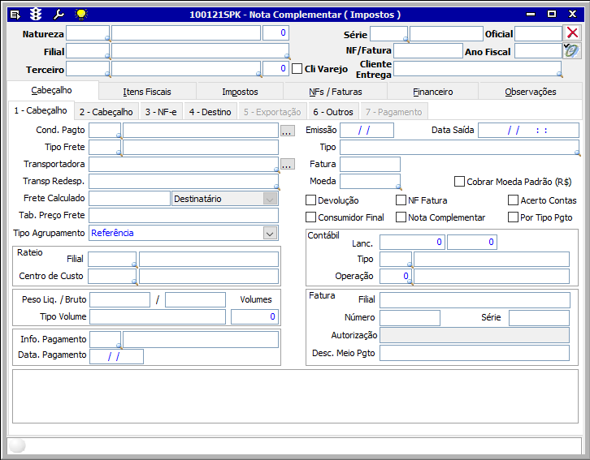590x460 pixels.
Task: Click the ellipsis button next to Cond. Pagto
Action: (x=287, y=131)
